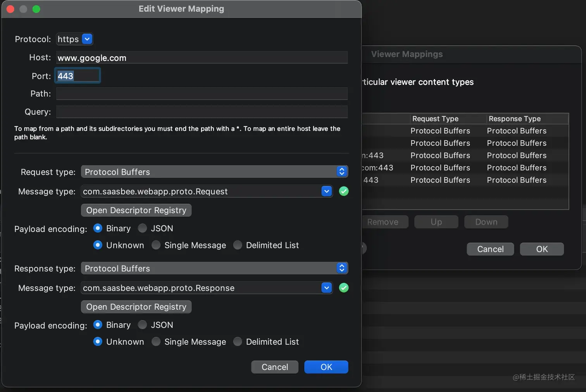Image resolution: width=586 pixels, height=392 pixels.
Task: Click Open Descriptor Registry under response type
Action: pos(136,307)
